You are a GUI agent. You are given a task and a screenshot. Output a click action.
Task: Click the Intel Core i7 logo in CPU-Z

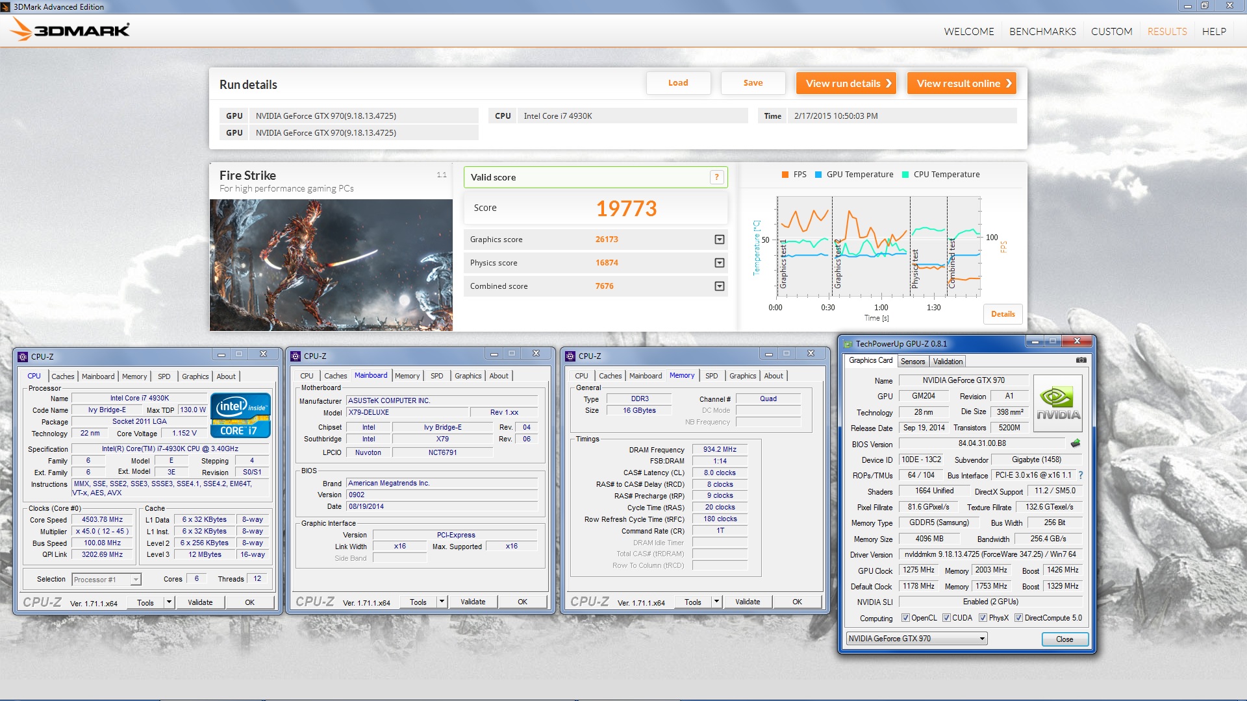(x=240, y=415)
